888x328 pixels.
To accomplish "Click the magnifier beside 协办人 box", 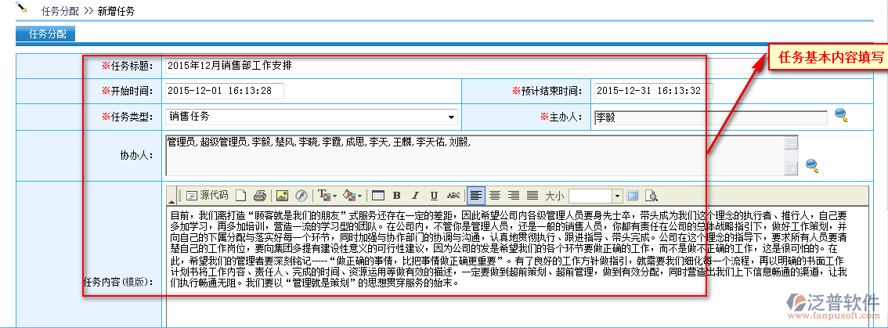I will tap(813, 165).
